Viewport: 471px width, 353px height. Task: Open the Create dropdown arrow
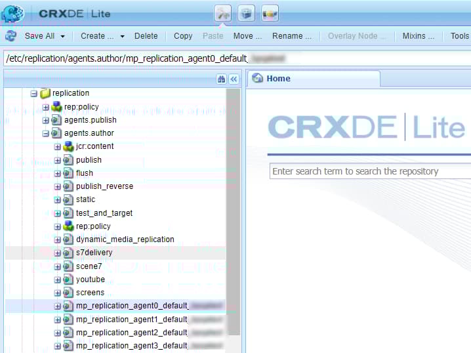pyautogui.click(x=122, y=36)
